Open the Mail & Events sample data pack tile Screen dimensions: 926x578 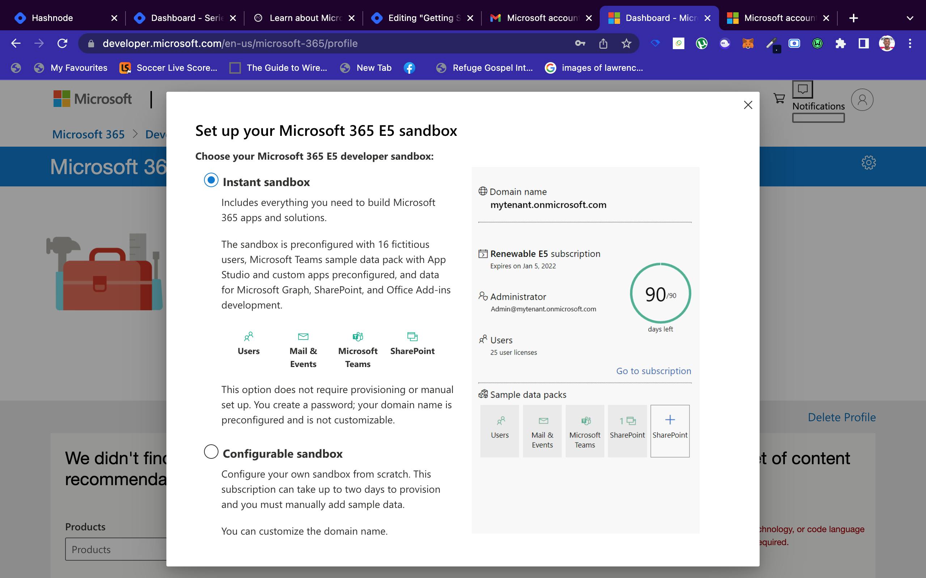(542, 431)
